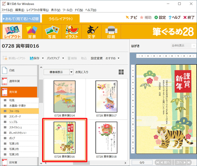Select the フォーマル subcategory
Viewport: 197px width, 166px height.
[x=20, y=111]
